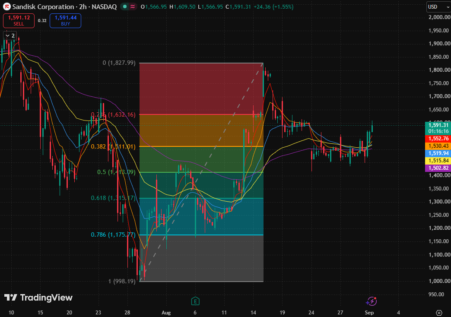Screen dimensions: 451x317
Task: Click the Sep date label on time axis
Action: pyautogui.click(x=369, y=312)
